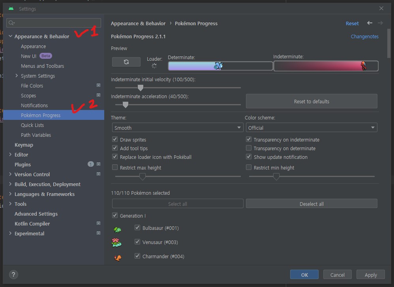Click the refresh preview icon button
The height and width of the screenshot is (287, 394).
click(126, 62)
